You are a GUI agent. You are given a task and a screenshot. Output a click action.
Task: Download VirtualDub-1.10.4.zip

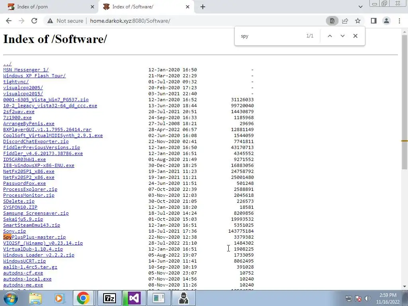[x=33, y=249]
